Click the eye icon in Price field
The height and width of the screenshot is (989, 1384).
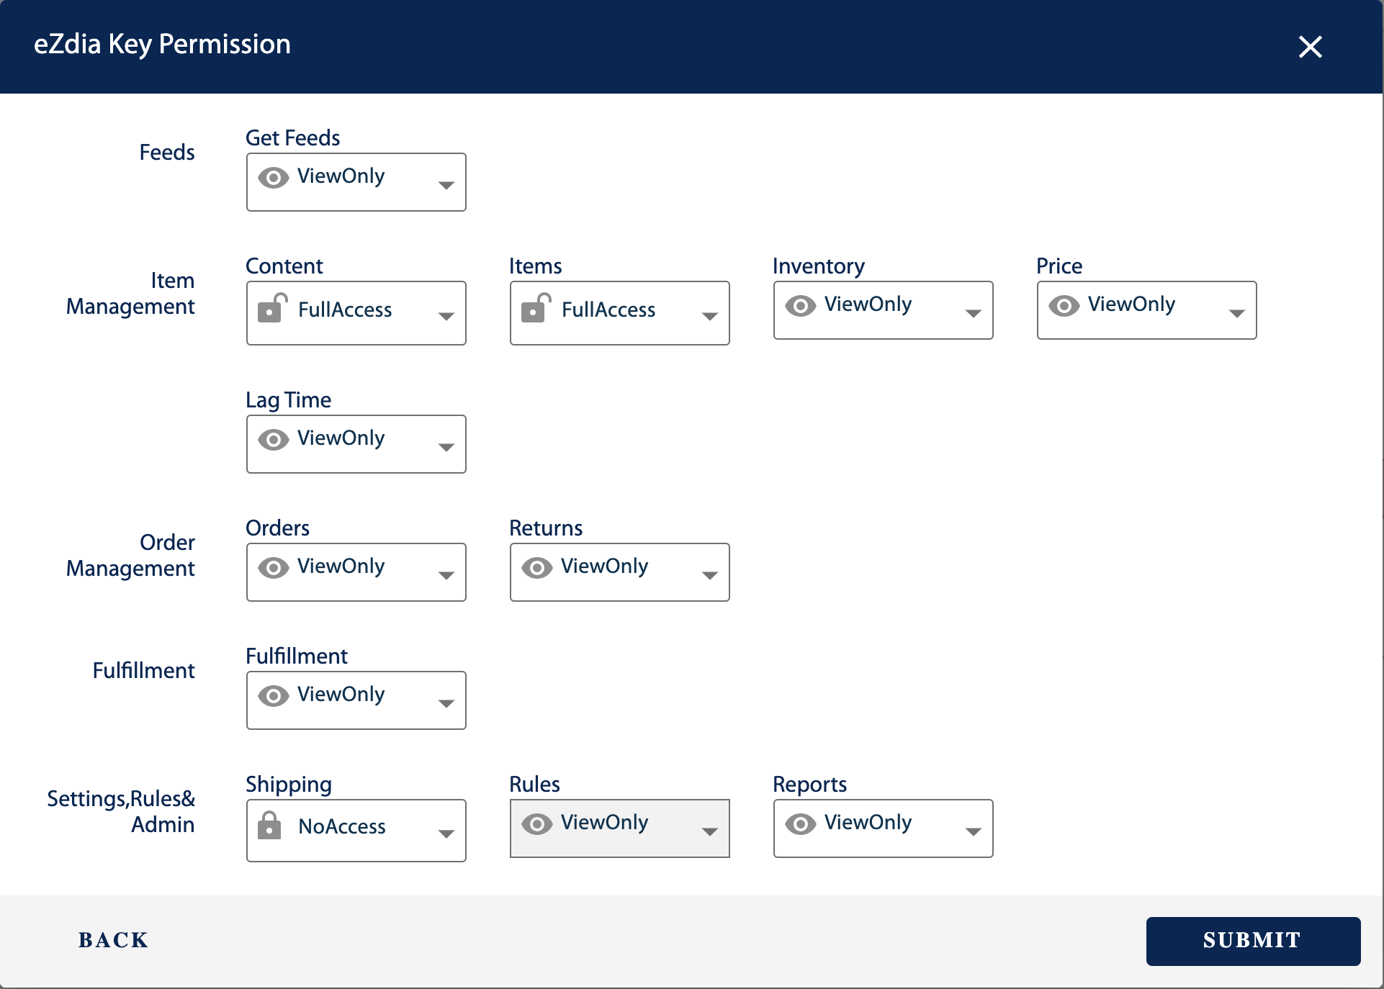click(1064, 306)
